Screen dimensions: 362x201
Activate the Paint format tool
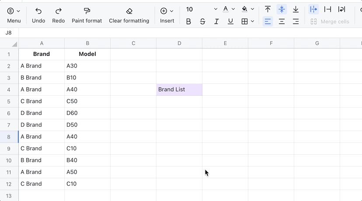point(87,11)
